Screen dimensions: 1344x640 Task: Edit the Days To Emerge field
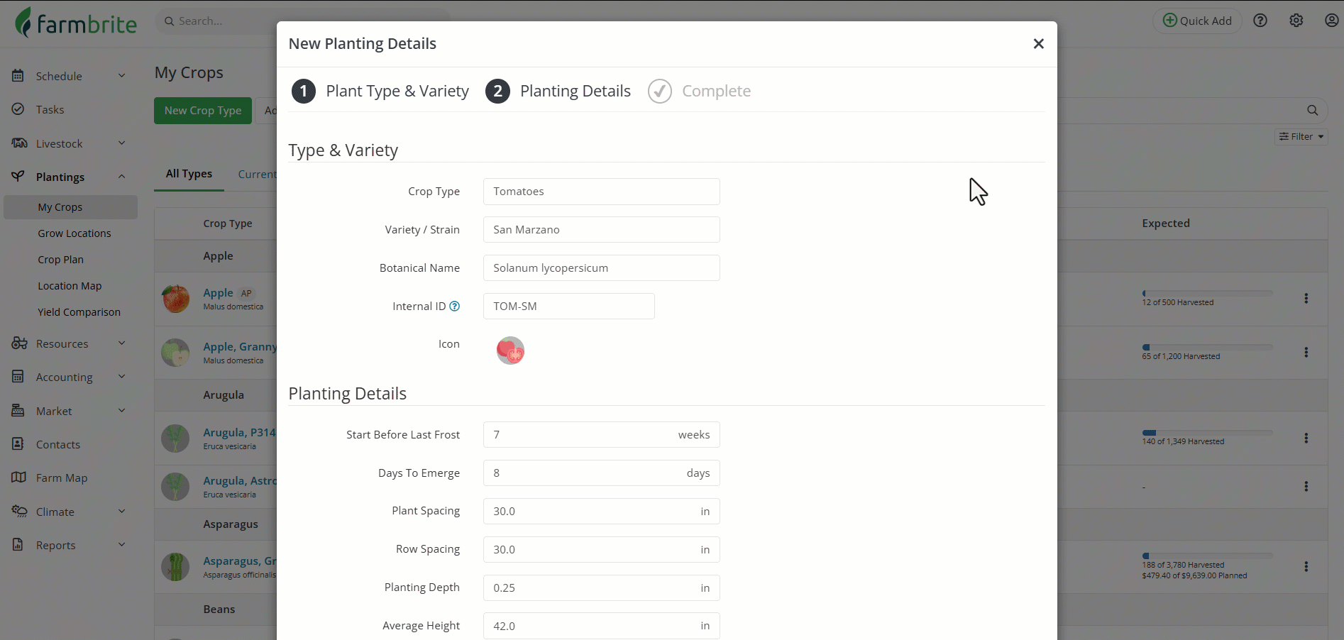pos(602,473)
